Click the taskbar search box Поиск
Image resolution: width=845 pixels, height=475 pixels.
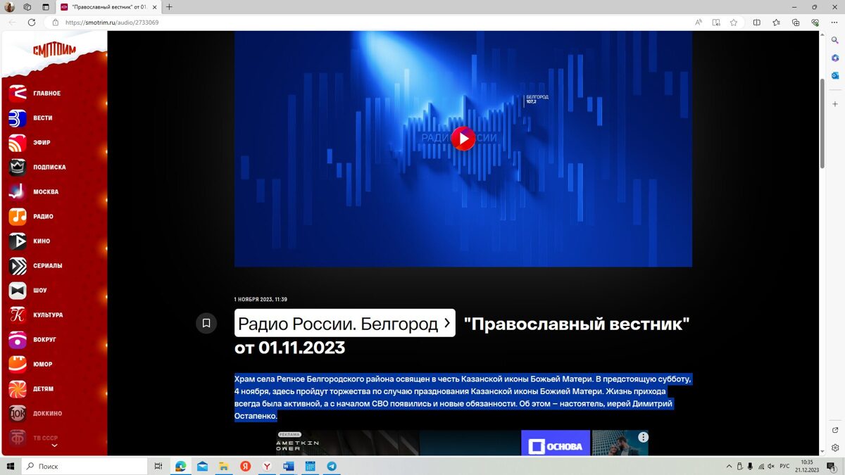85,467
